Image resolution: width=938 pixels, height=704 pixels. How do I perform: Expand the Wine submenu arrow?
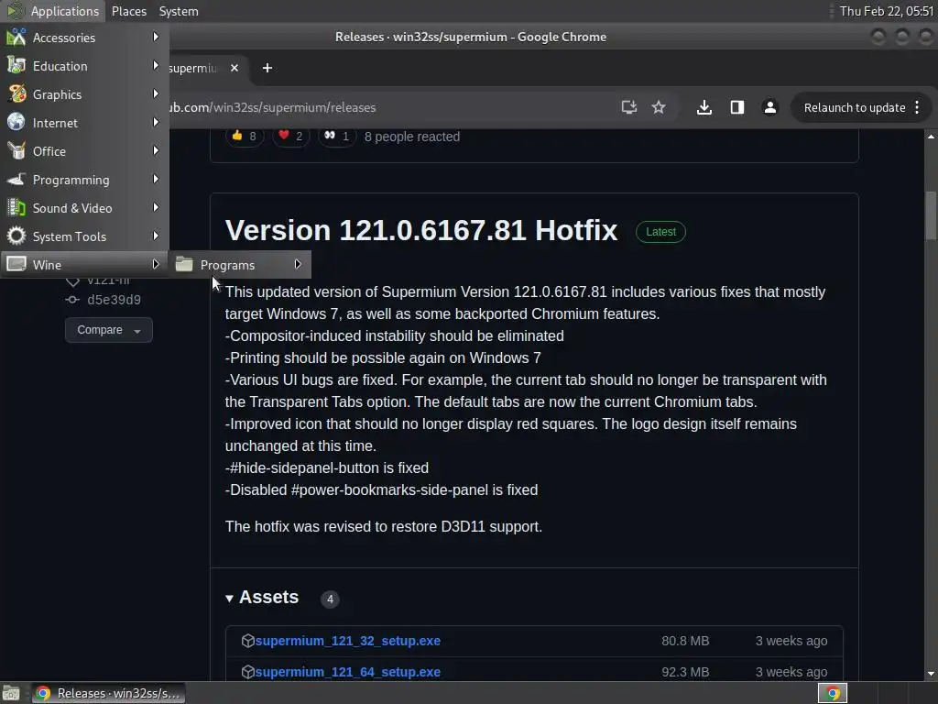click(156, 264)
